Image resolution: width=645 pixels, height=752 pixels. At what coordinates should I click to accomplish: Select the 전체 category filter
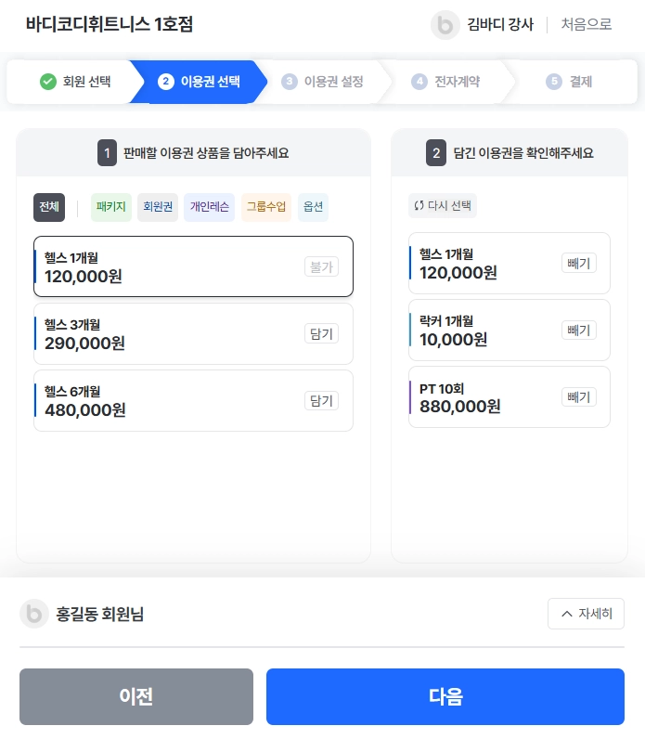[x=49, y=207]
